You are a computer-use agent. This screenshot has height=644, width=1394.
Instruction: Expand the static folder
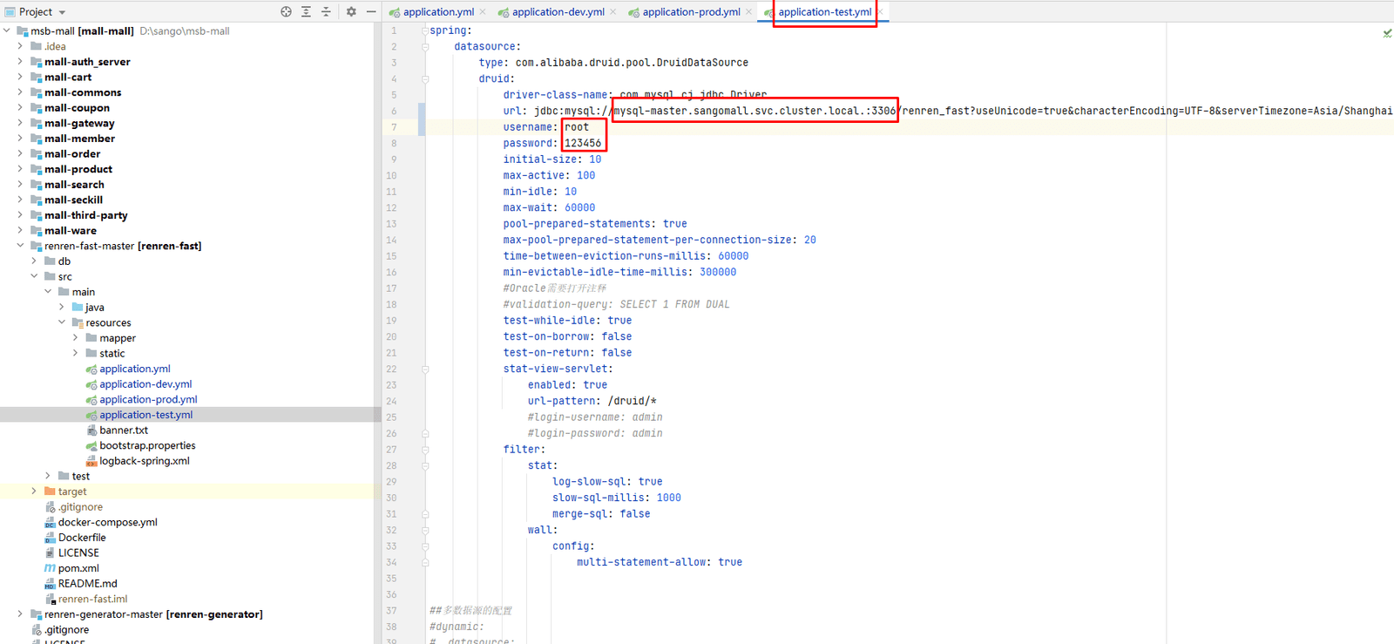point(76,353)
